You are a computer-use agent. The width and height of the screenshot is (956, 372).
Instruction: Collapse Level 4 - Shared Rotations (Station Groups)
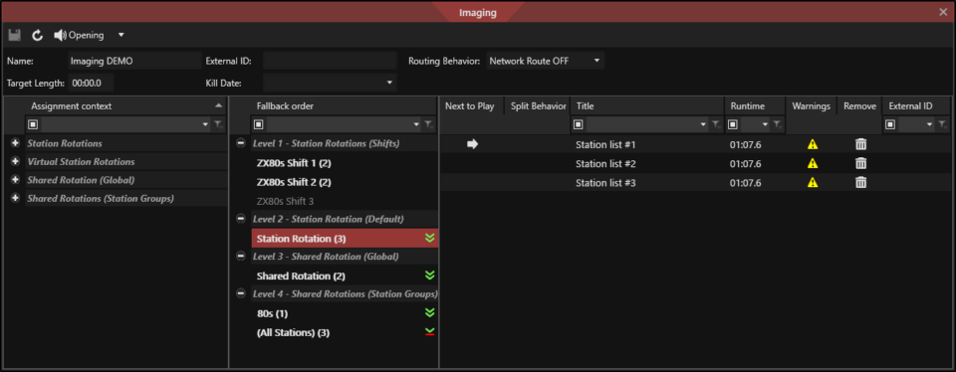pyautogui.click(x=241, y=293)
